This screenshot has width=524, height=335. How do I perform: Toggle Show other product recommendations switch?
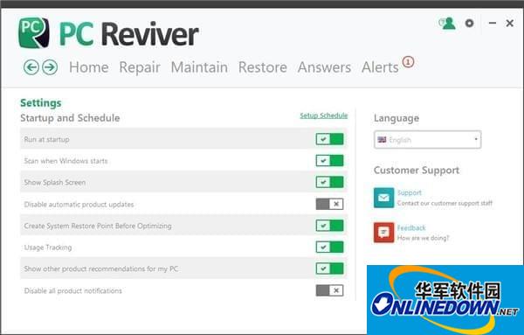[x=329, y=269]
